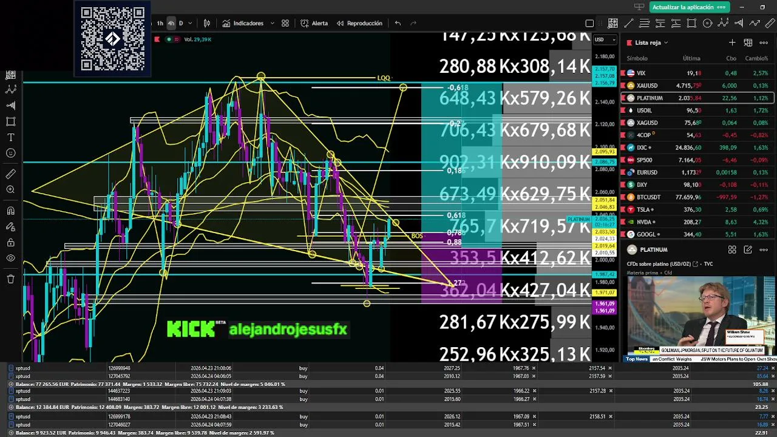Select the projection/forecast tool in left toolbar

click(x=10, y=105)
